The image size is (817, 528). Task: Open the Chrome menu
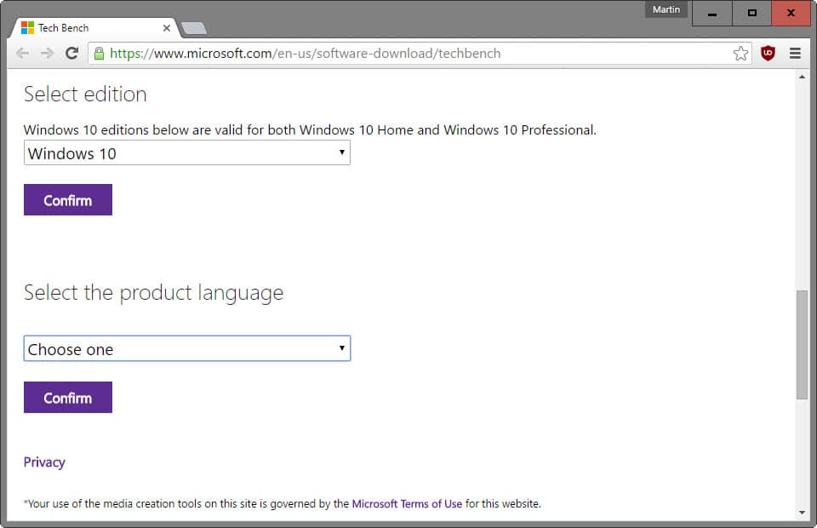(797, 53)
